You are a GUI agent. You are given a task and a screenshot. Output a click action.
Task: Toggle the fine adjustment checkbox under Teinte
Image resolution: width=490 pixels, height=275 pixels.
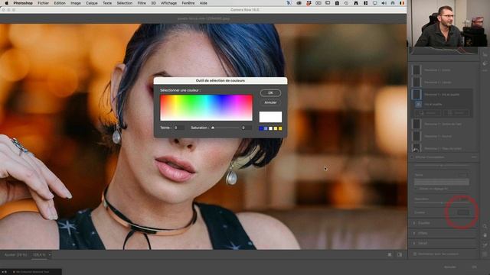coord(416,189)
